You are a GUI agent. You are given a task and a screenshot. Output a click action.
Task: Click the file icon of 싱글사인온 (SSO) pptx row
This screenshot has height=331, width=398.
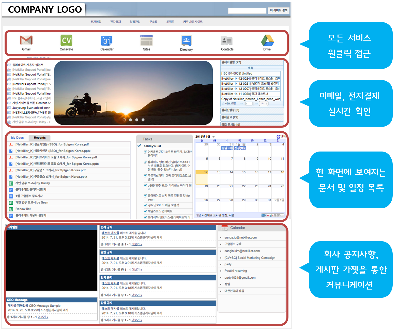(x=11, y=151)
